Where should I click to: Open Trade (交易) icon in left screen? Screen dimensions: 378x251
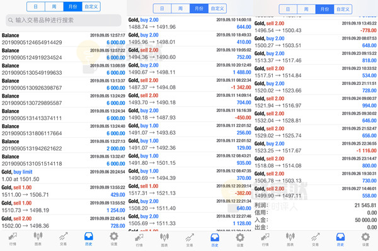(63, 238)
